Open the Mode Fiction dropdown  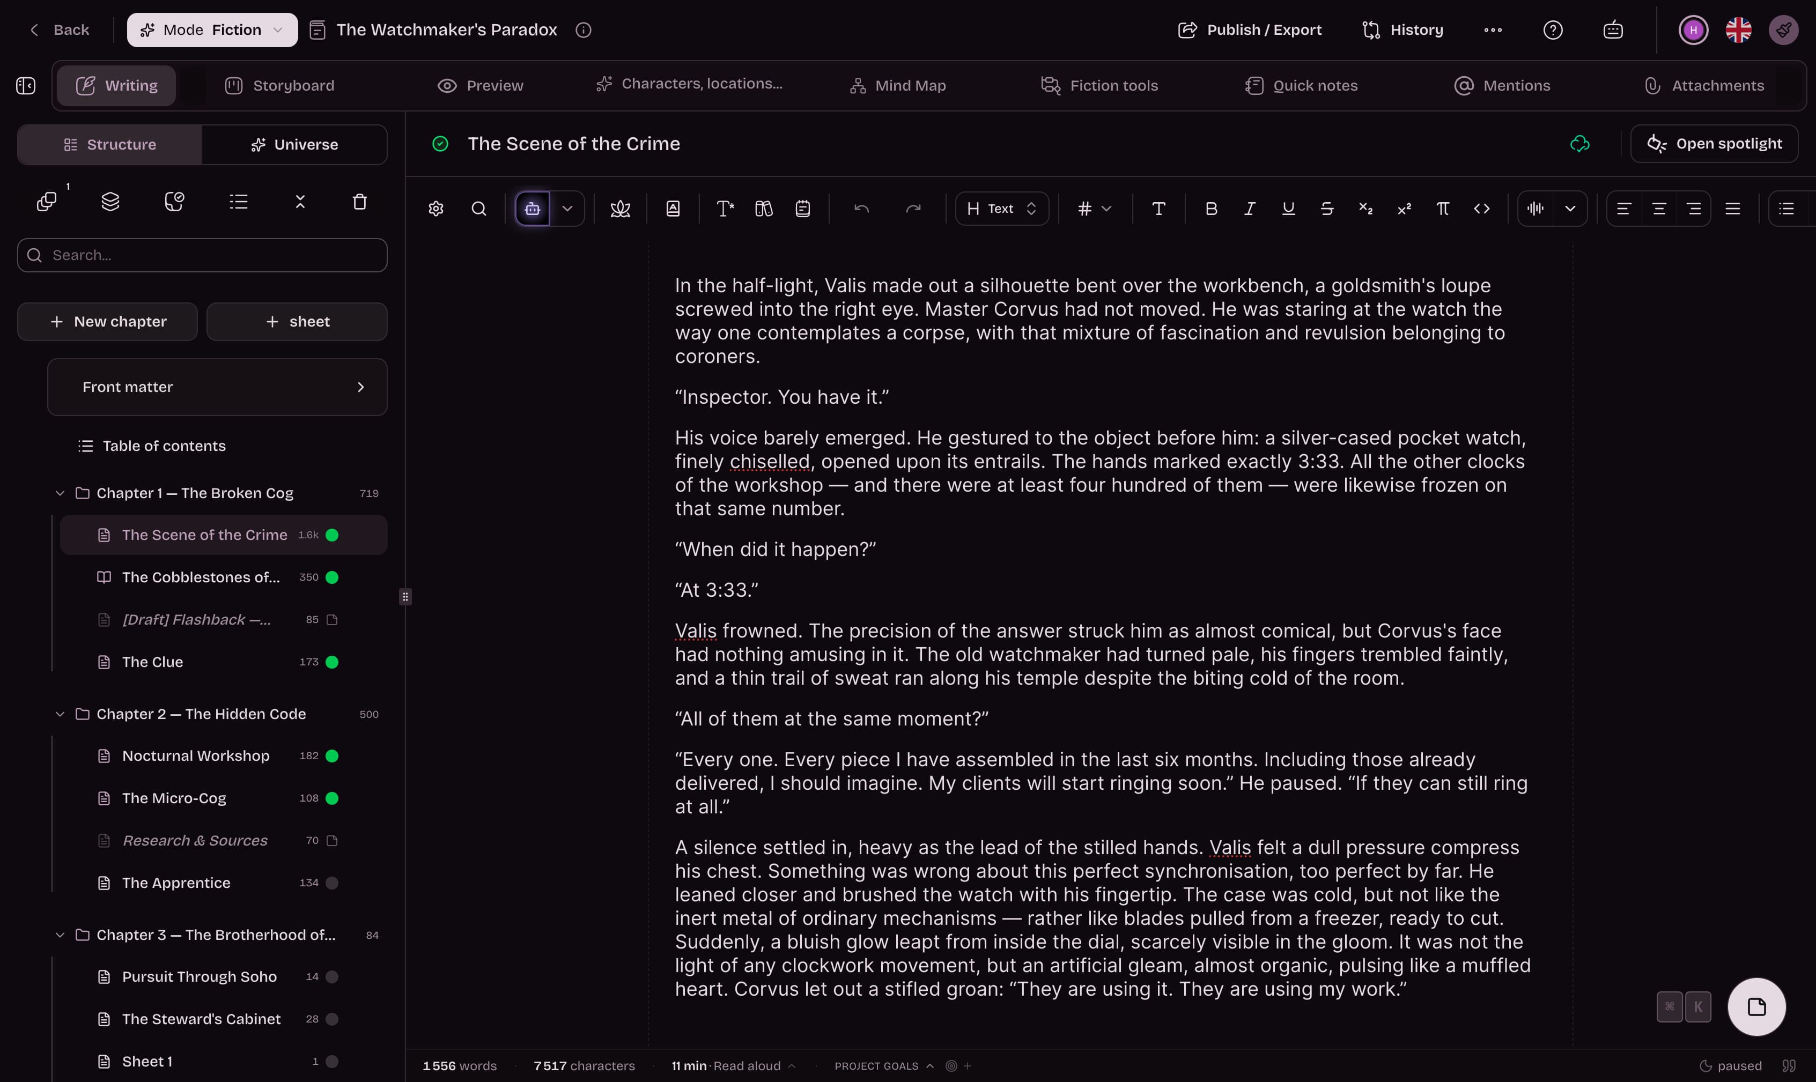pyautogui.click(x=212, y=30)
